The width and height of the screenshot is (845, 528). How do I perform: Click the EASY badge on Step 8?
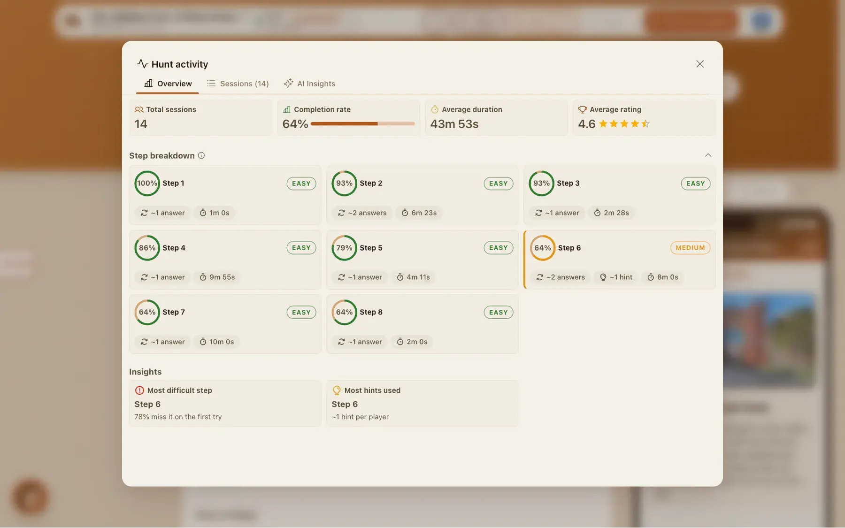click(x=499, y=312)
